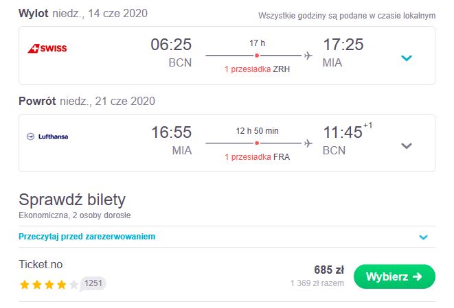Click the airplane icon on the return route
This screenshot has width=454, height=308.
[x=308, y=143]
